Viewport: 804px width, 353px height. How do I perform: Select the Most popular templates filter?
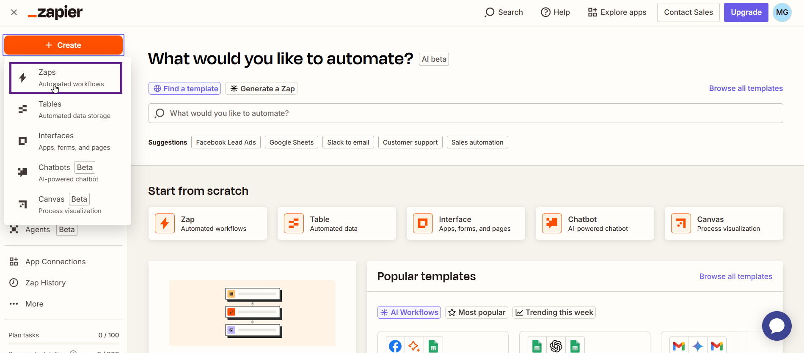tap(476, 312)
